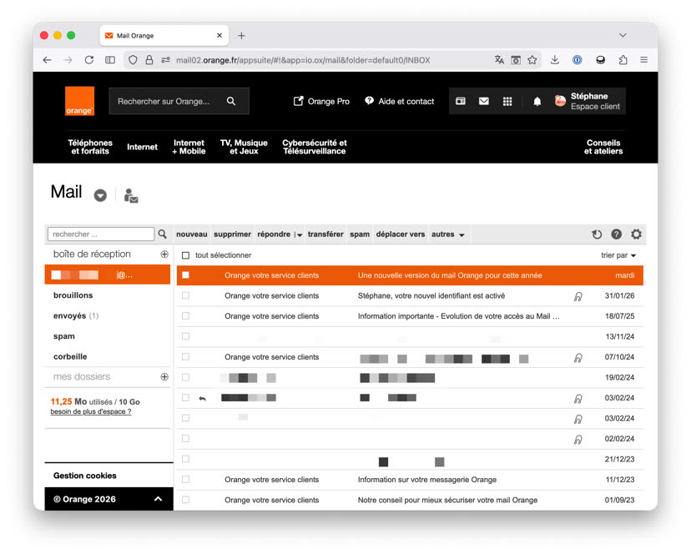The image size is (691, 554).
Task: Open Conseils et ateliers menu
Action: point(603,147)
